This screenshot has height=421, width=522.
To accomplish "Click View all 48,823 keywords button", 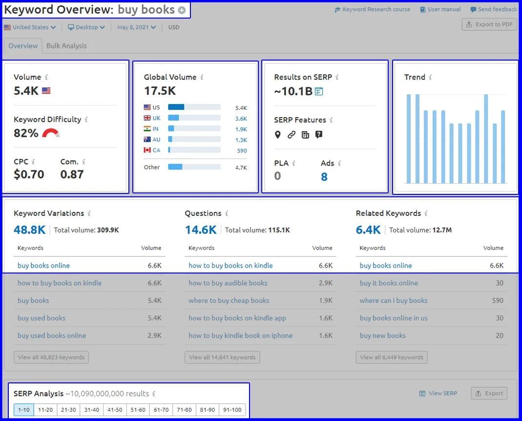I will (x=51, y=358).
